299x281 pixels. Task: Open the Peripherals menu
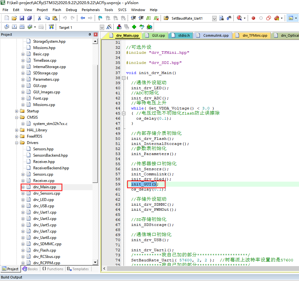(x=90, y=10)
